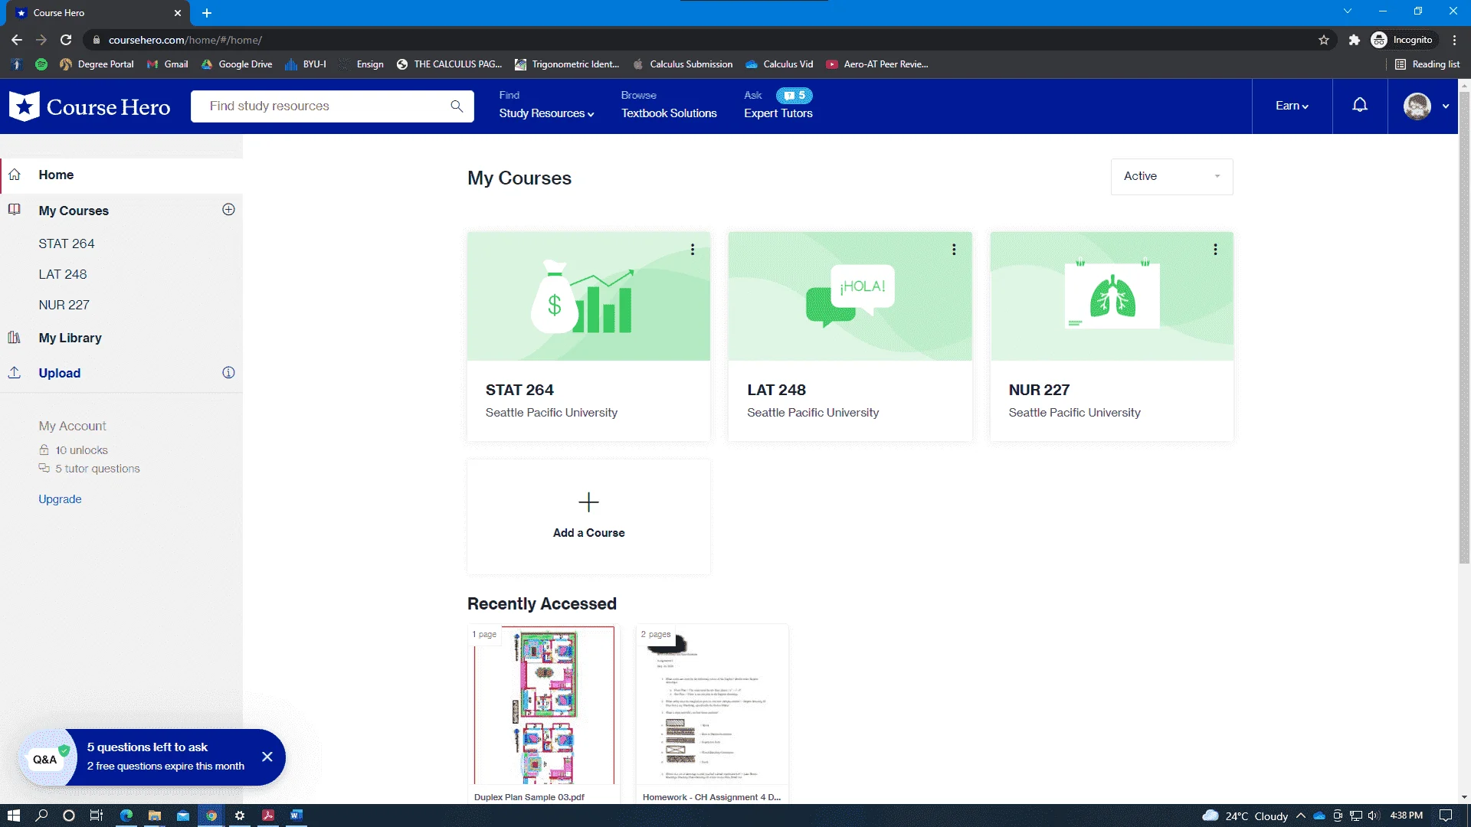Open the notifications bell
Image resolution: width=1471 pixels, height=827 pixels.
pyautogui.click(x=1360, y=106)
